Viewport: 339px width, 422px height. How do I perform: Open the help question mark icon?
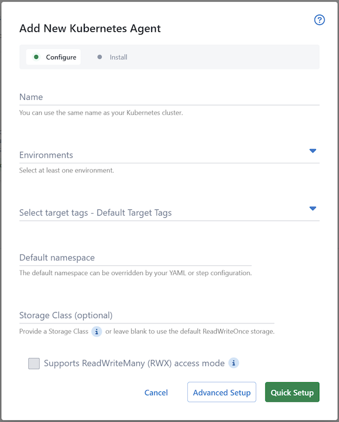pyautogui.click(x=319, y=20)
